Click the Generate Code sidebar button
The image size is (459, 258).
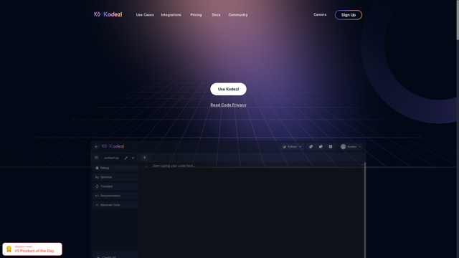tap(115, 205)
